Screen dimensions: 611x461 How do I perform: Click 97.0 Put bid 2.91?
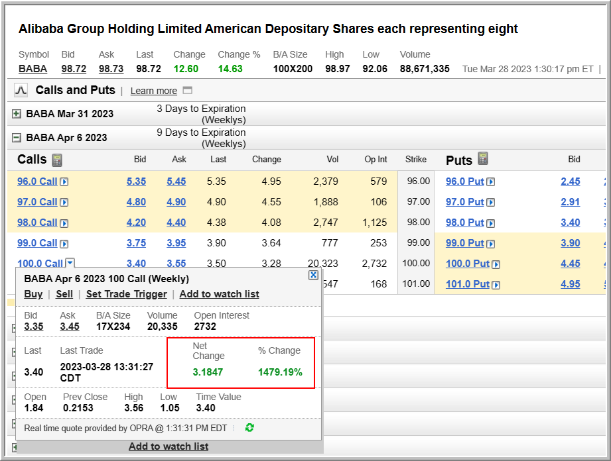tap(570, 202)
